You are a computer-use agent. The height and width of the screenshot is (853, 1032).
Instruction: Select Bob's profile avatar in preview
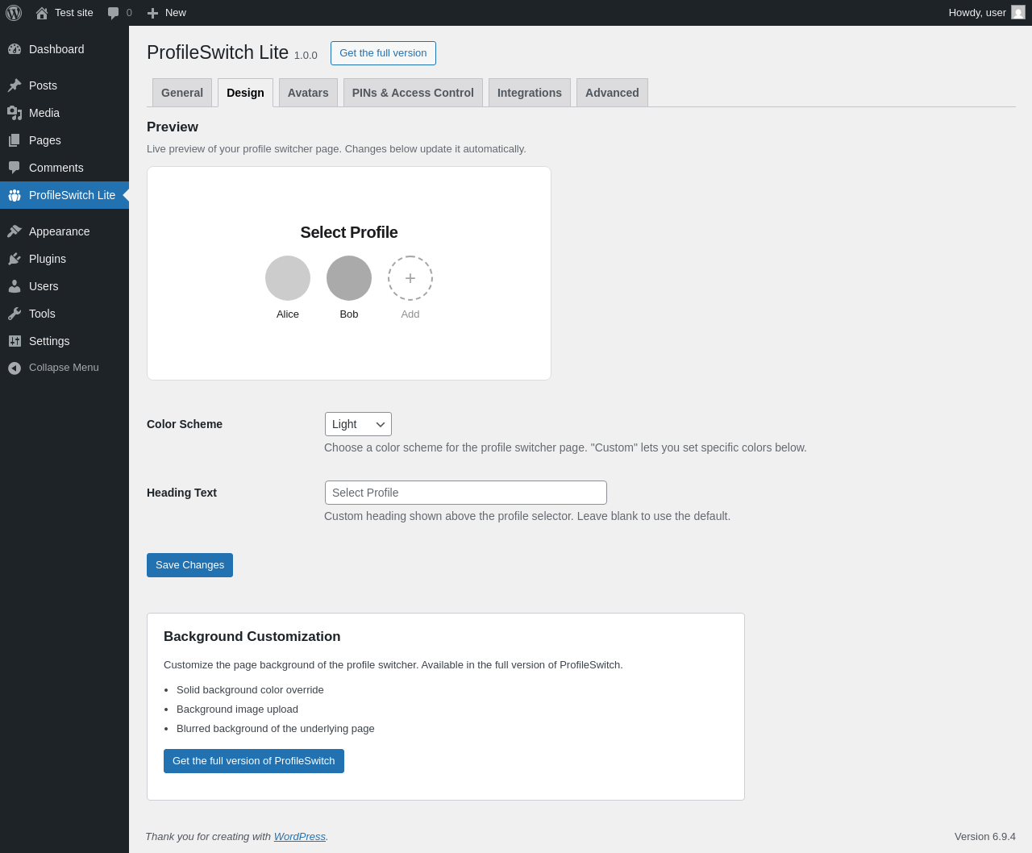click(x=349, y=278)
